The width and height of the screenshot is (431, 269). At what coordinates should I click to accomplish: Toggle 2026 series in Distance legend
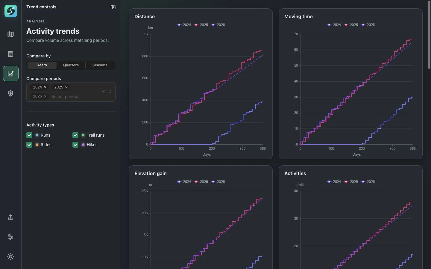pos(218,25)
